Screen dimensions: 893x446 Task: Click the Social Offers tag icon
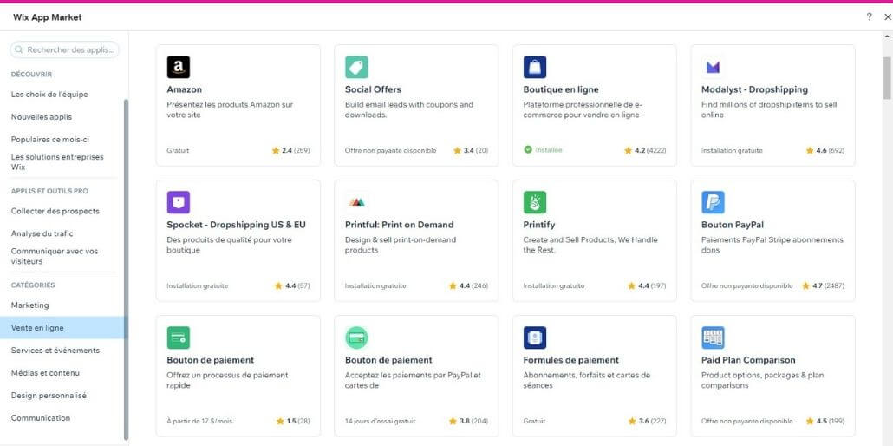356,67
